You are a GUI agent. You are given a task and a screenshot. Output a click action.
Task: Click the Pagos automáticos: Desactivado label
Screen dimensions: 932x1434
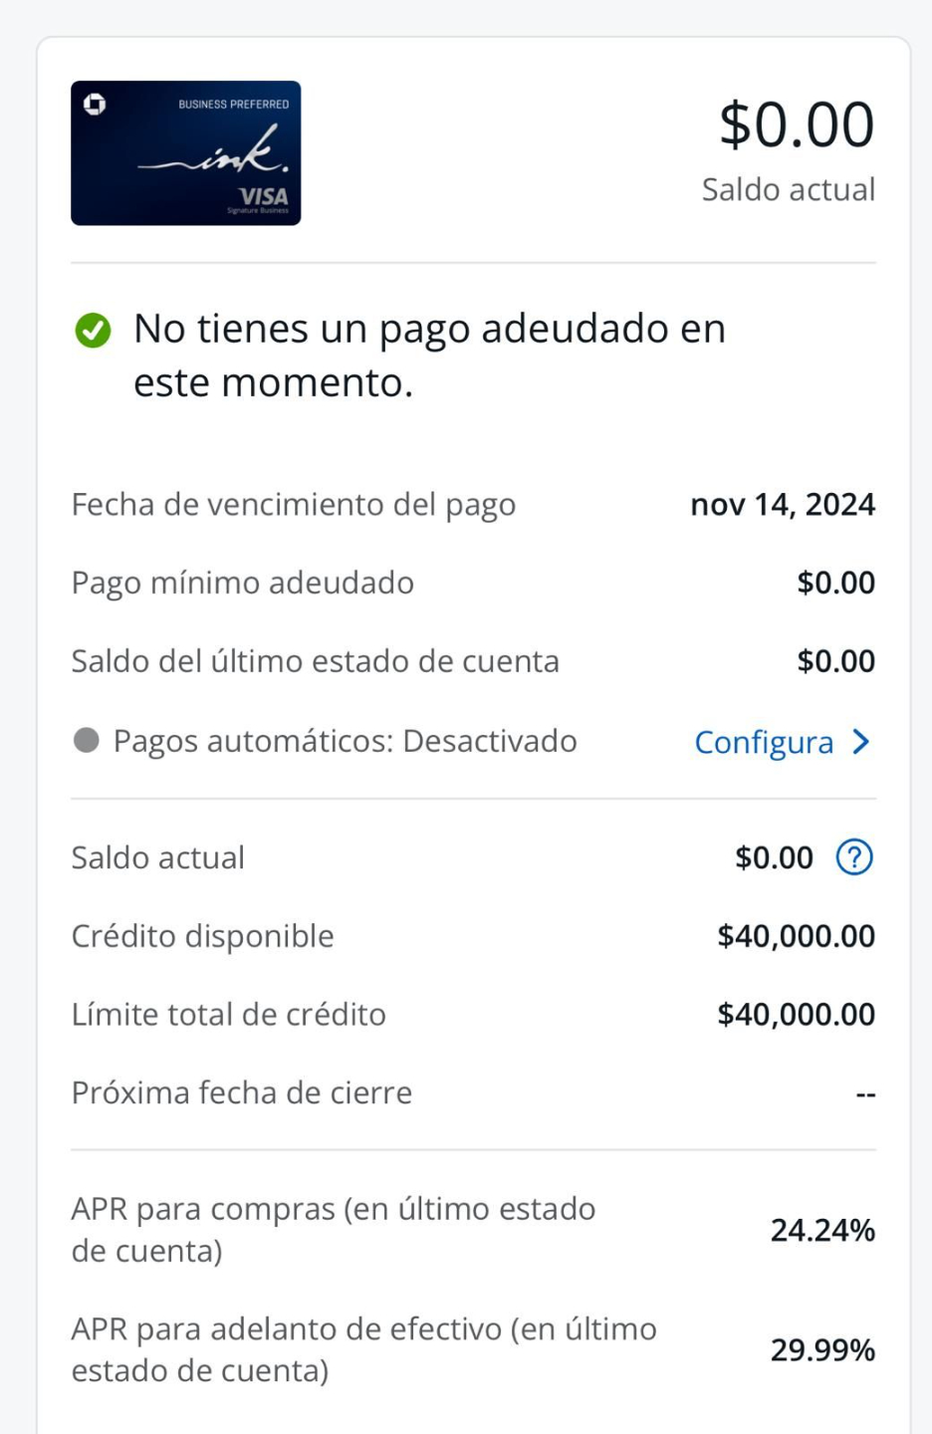click(345, 741)
